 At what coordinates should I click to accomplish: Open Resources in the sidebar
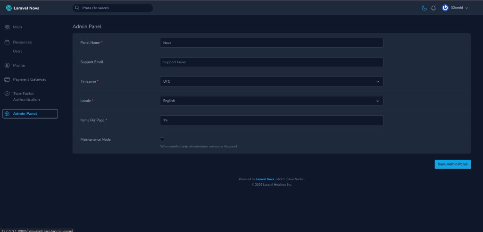click(x=22, y=42)
